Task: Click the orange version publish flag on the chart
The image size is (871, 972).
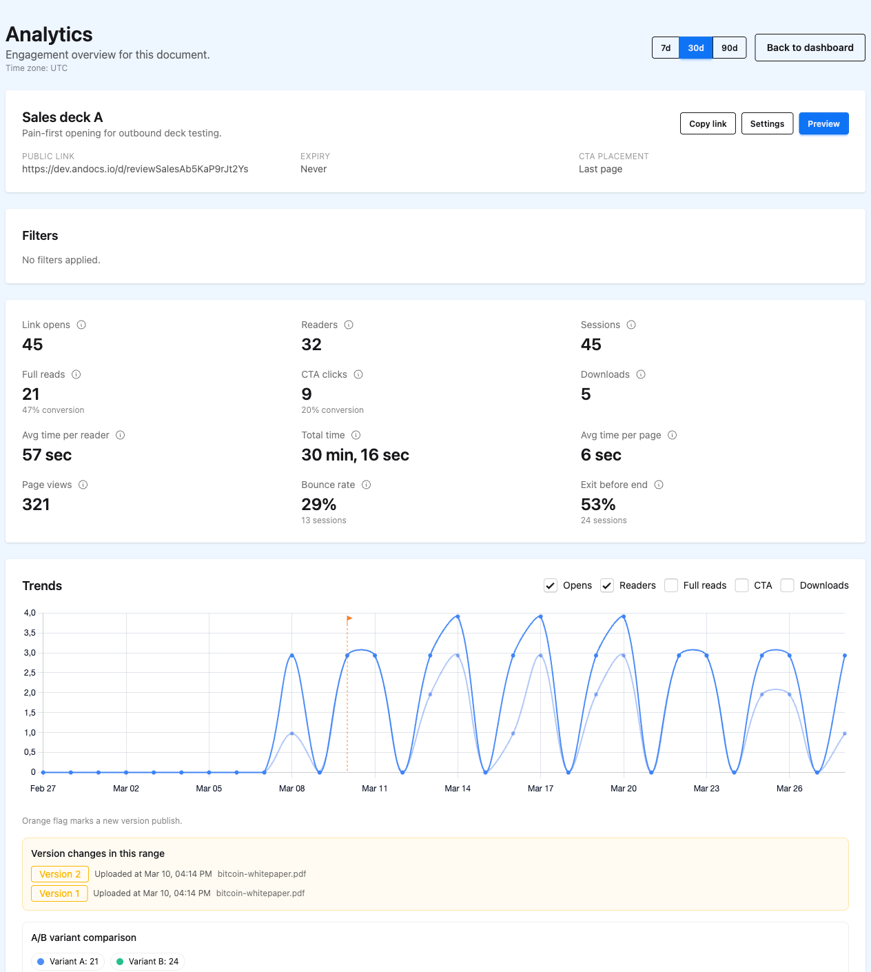Action: pos(349,619)
